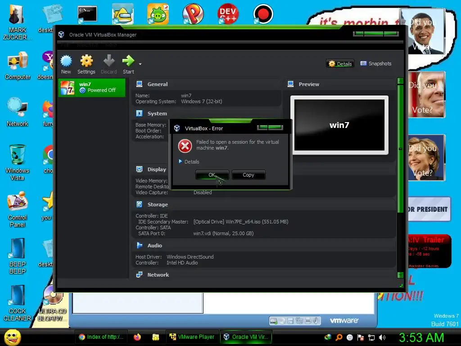Open VM Settings from the gear toolbar icon

click(x=86, y=64)
